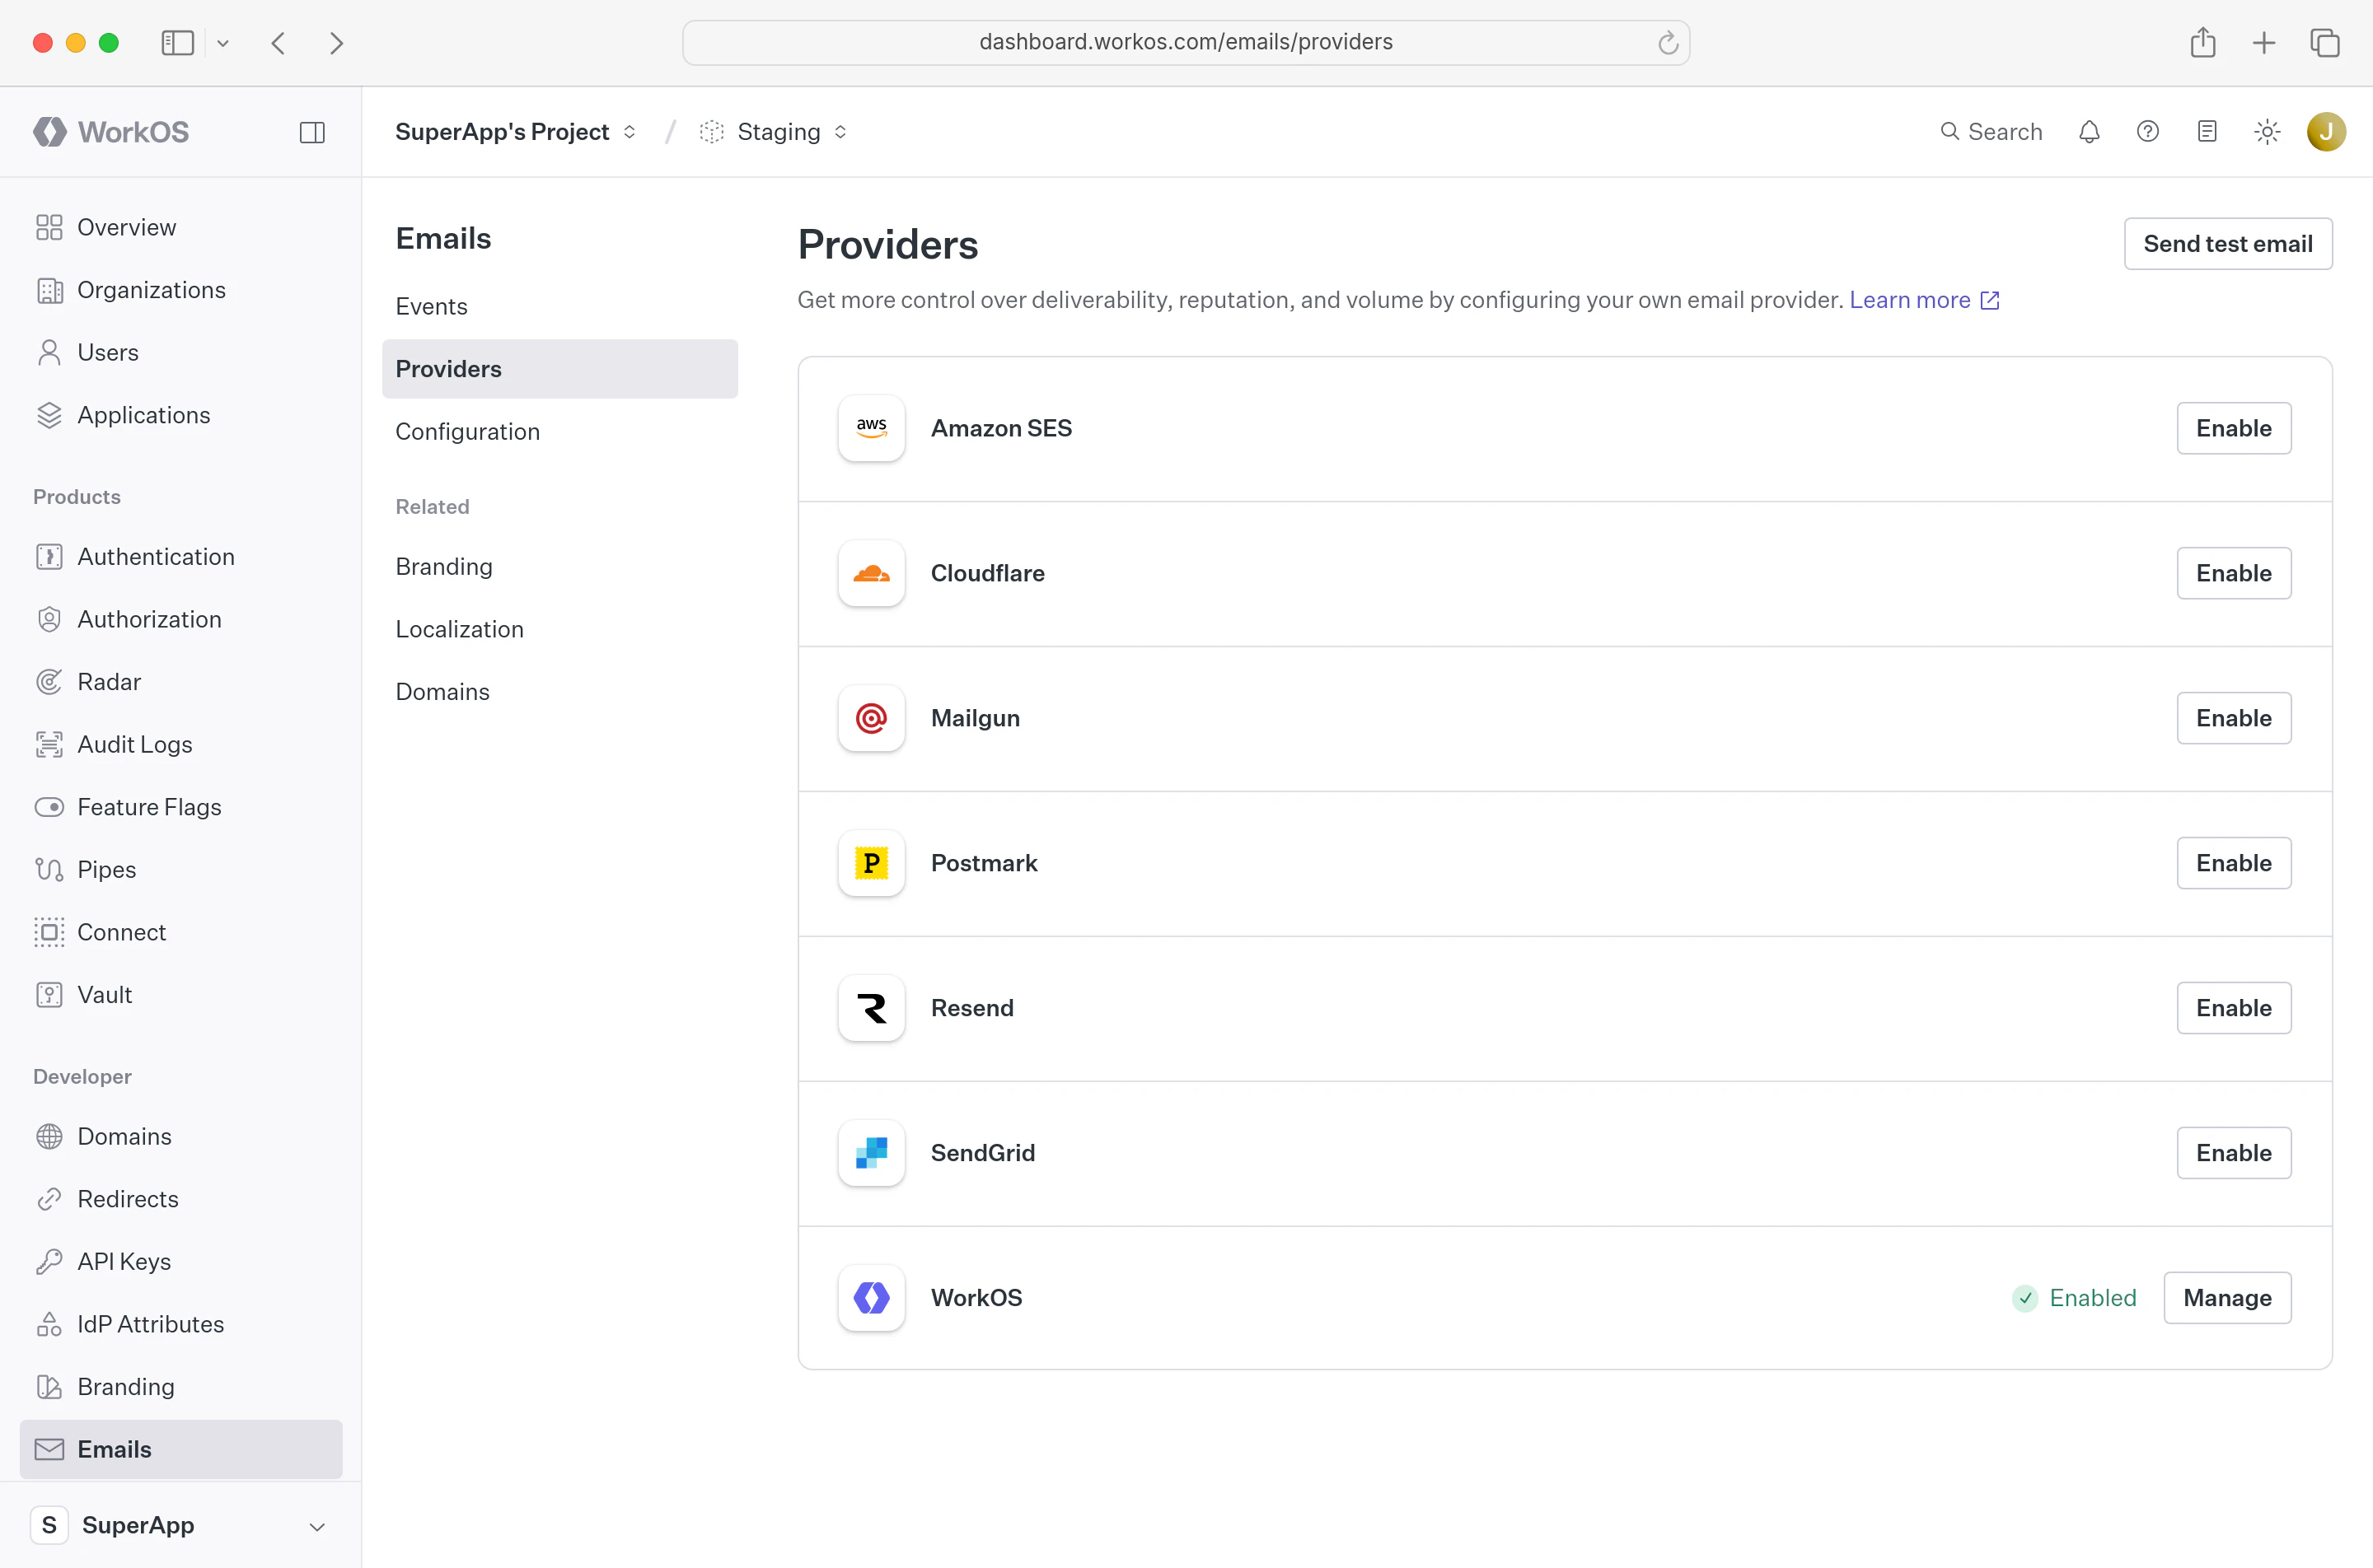Open developer Domains in main sidebar
The width and height of the screenshot is (2373, 1568).
coord(180,1136)
